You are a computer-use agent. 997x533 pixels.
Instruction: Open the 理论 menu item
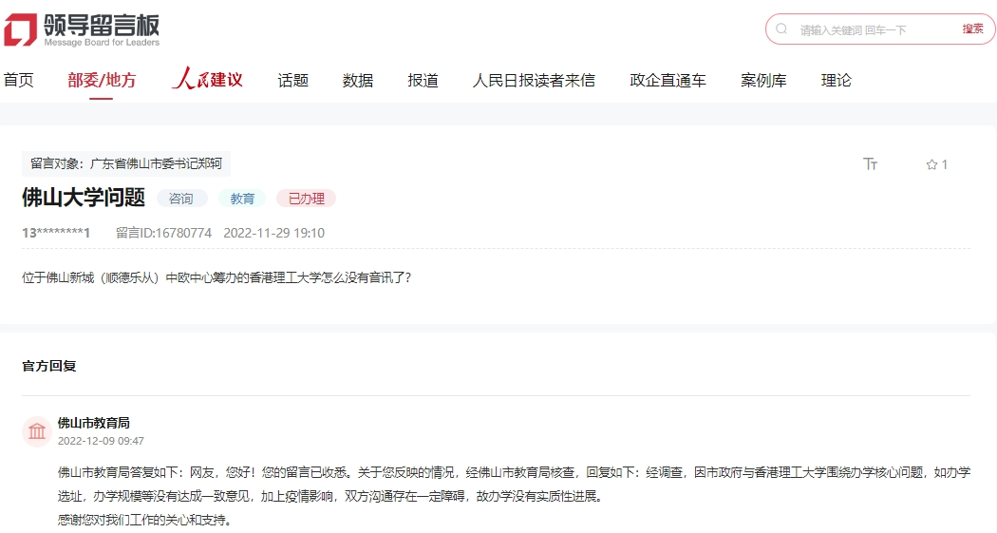pos(837,80)
